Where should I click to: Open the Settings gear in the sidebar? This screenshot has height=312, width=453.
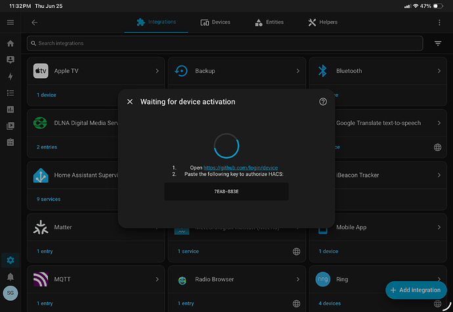tap(11, 260)
